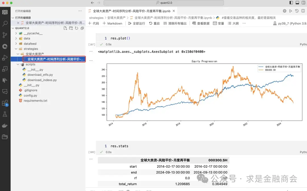The height and width of the screenshot is (191, 307).
Task: Open the Testing flask view
Action: click(x=5, y=114)
